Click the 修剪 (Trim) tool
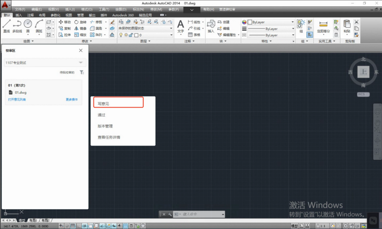Viewport: 382px width, 229px height. [x=96, y=22]
